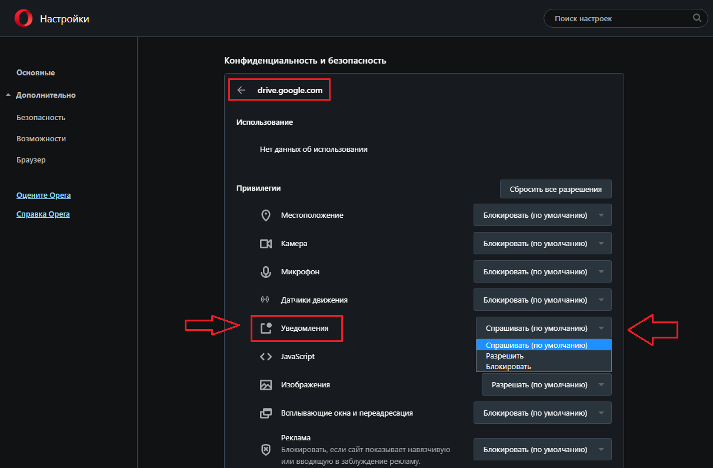
Task: Open the Браузер settings section
Action: tap(31, 160)
